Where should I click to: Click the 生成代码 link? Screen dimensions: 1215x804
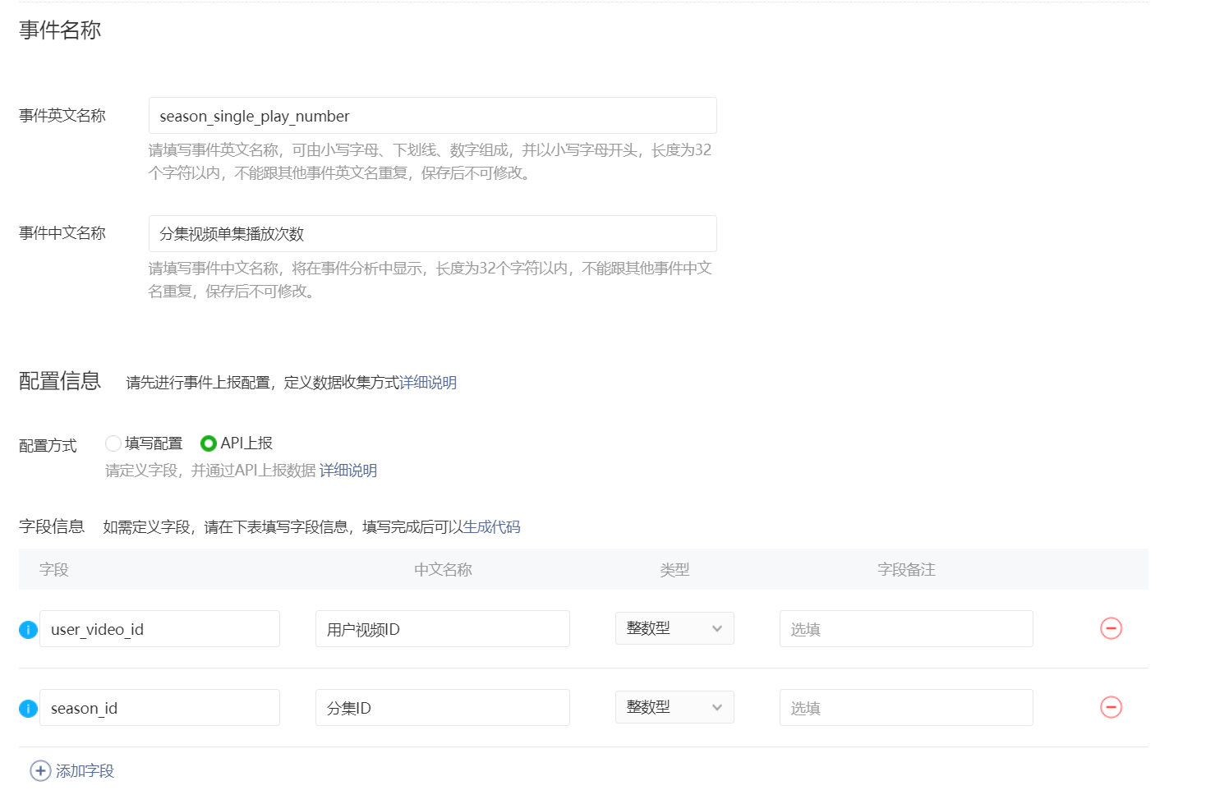(x=492, y=527)
